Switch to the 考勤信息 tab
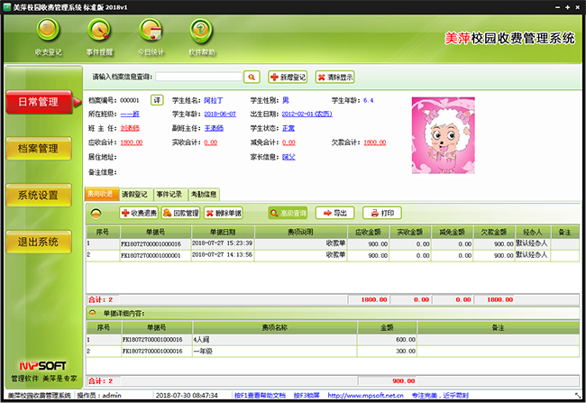Viewport: 586px width, 403px height. click(203, 194)
